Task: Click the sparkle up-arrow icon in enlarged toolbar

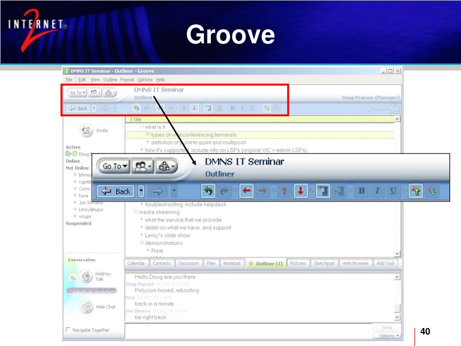Action: pyautogui.click(x=416, y=191)
